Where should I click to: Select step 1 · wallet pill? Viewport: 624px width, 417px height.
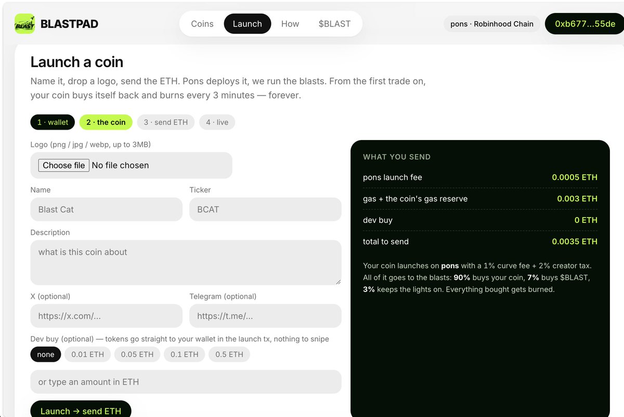[53, 122]
